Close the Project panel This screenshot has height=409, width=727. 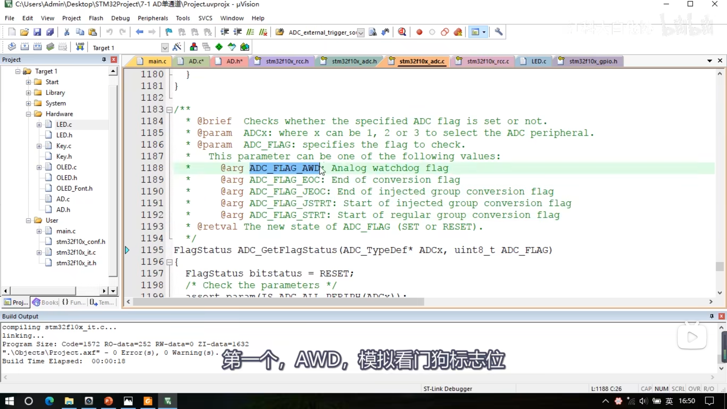114,59
